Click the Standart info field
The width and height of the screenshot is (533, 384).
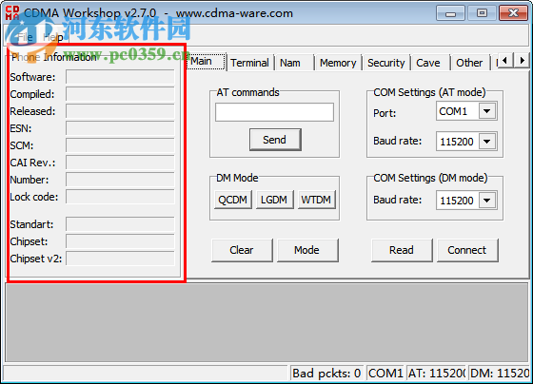point(120,224)
